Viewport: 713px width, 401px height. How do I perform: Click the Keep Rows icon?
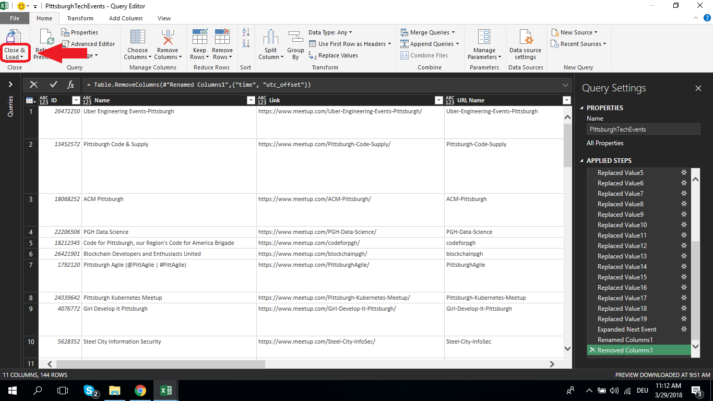pos(200,37)
